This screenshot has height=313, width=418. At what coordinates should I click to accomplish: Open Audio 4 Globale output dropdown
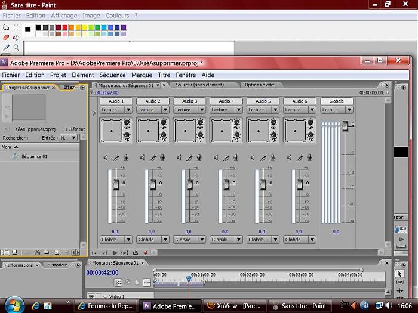226,240
